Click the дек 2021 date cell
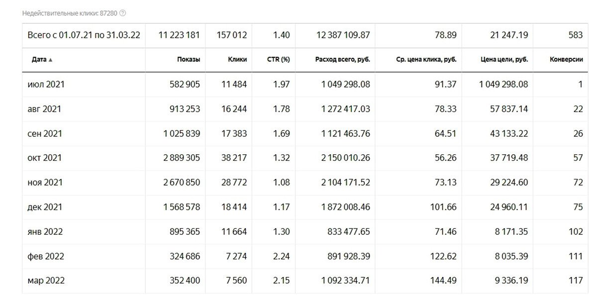 pyautogui.click(x=45, y=207)
